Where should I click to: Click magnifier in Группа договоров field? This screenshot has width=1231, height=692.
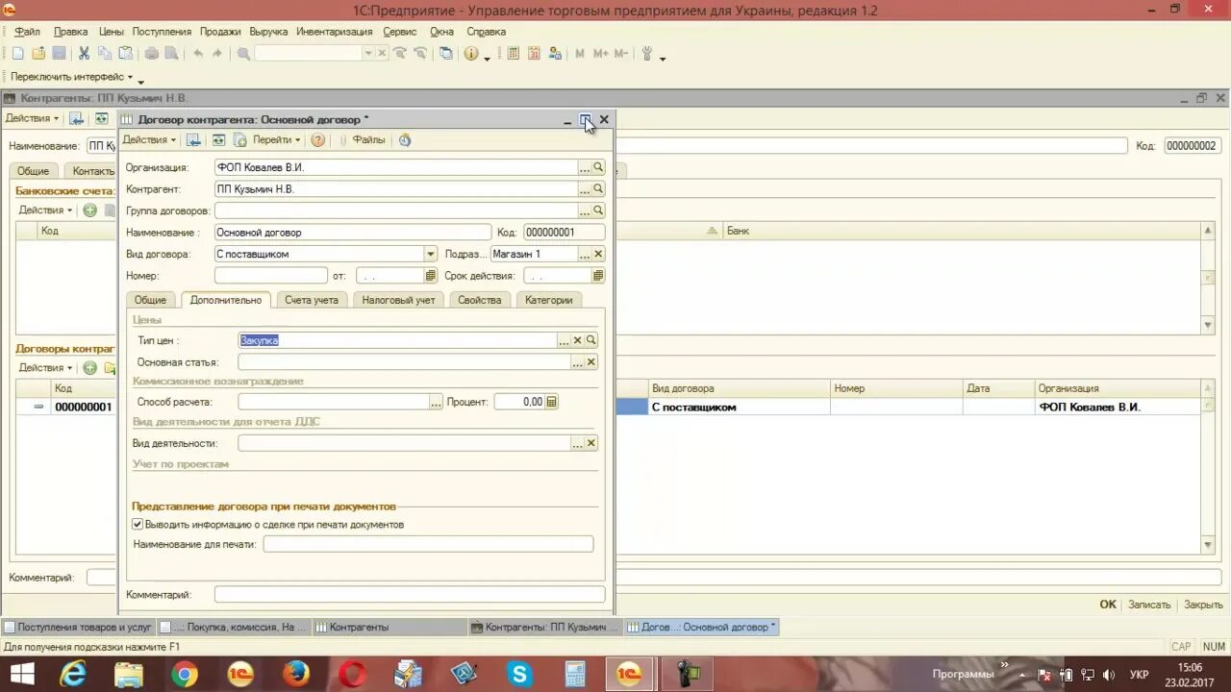pyautogui.click(x=598, y=210)
